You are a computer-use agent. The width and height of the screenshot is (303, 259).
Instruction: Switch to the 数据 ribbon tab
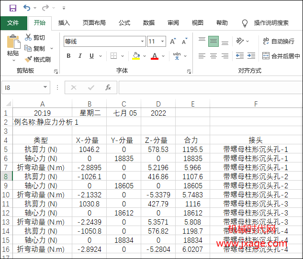tap(148, 23)
